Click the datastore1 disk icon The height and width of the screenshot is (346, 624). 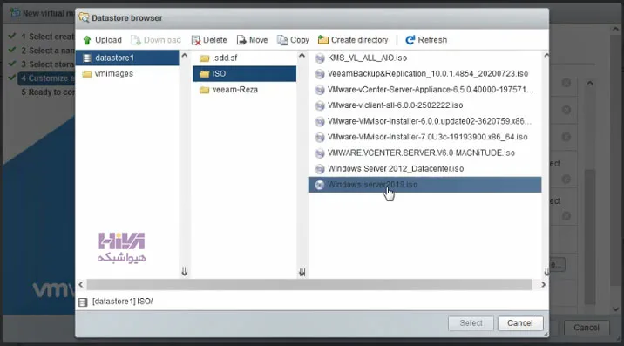click(x=87, y=58)
